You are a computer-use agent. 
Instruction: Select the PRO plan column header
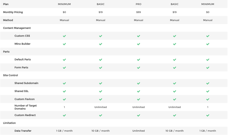[138, 4]
